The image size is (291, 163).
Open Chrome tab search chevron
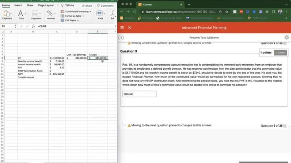(x=287, y=5)
